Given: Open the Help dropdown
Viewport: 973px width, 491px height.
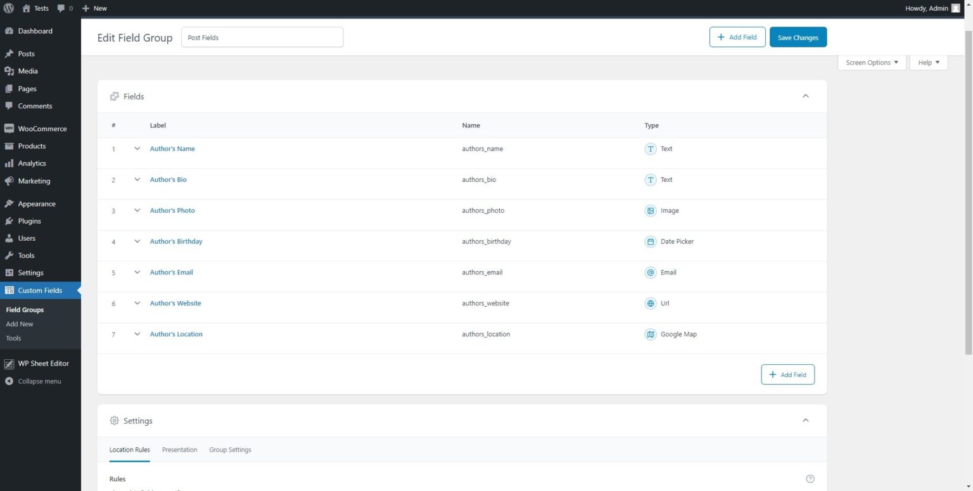Looking at the screenshot, I should [928, 63].
